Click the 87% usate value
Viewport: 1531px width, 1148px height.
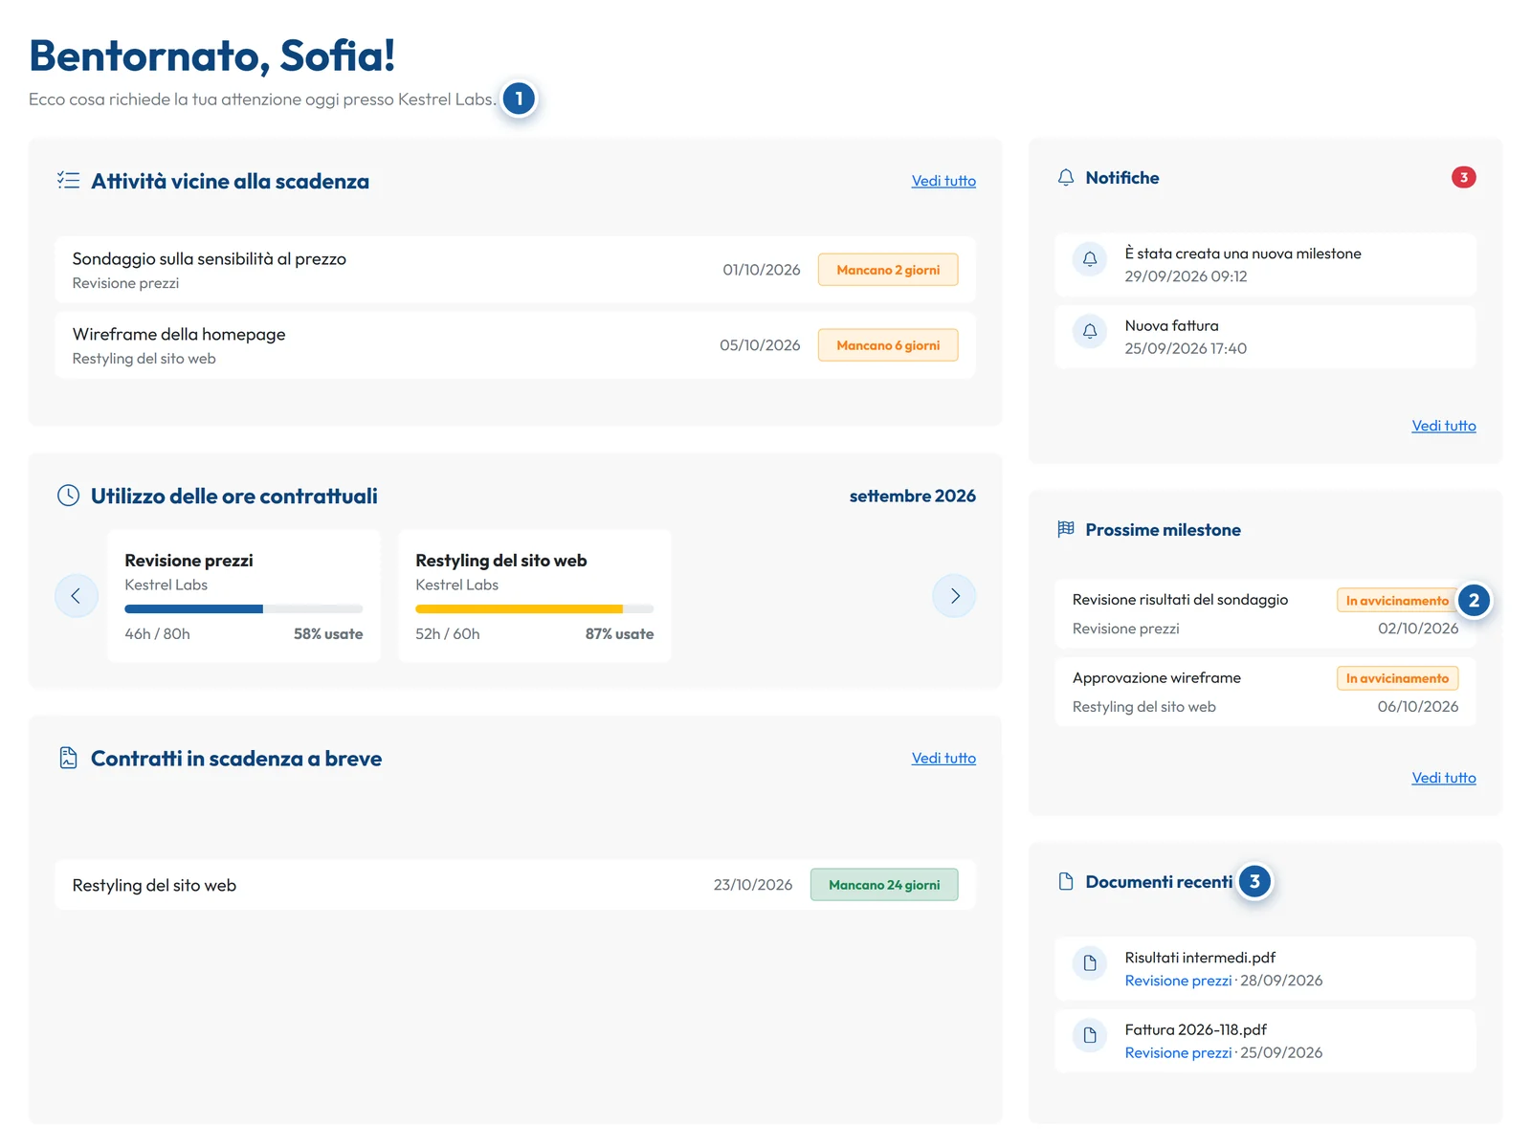pyautogui.click(x=619, y=634)
